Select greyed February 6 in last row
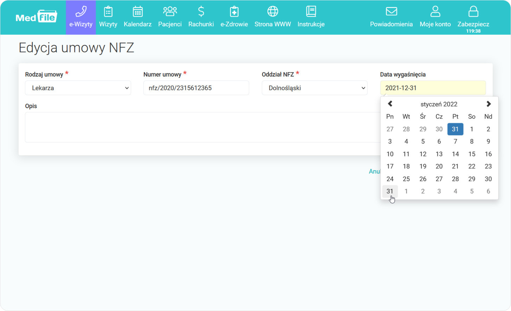 coord(488,191)
